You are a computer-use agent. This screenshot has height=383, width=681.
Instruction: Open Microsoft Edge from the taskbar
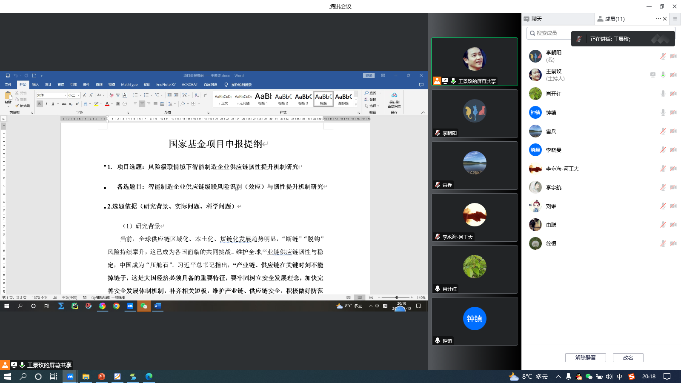[x=149, y=377]
